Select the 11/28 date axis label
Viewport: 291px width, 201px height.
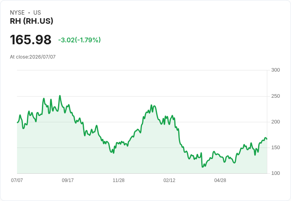(x=119, y=180)
